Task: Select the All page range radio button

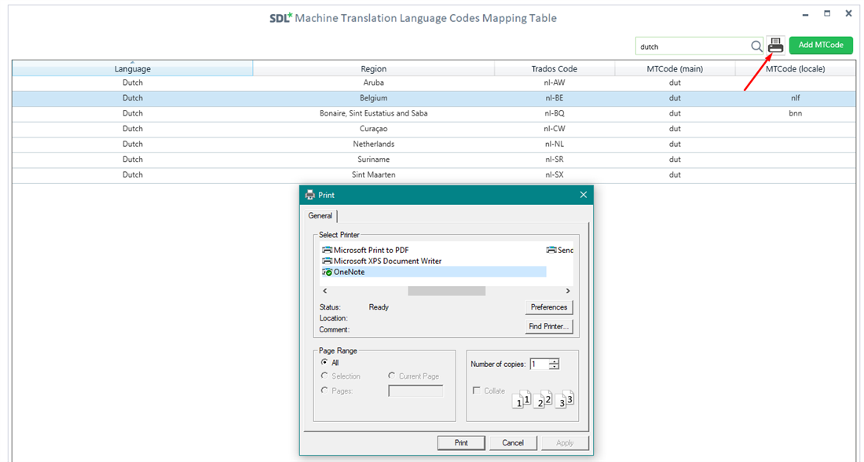Action: pyautogui.click(x=324, y=362)
